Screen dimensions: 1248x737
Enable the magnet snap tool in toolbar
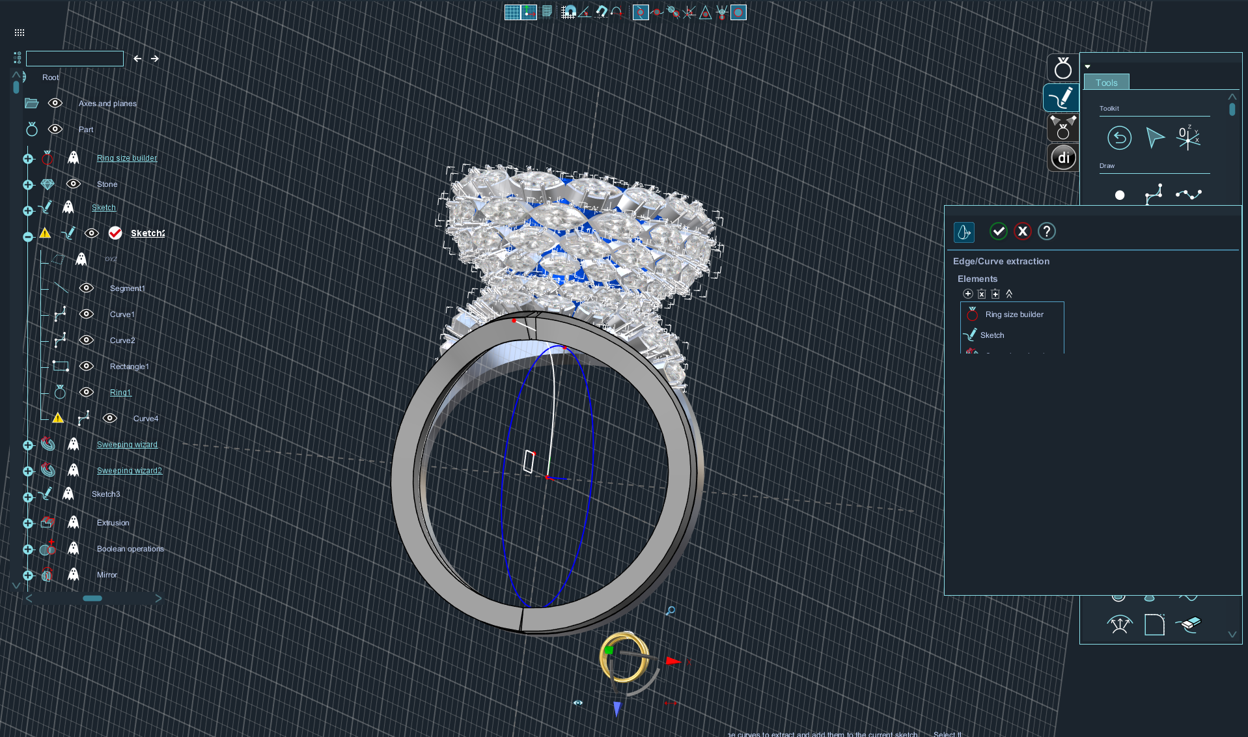601,12
